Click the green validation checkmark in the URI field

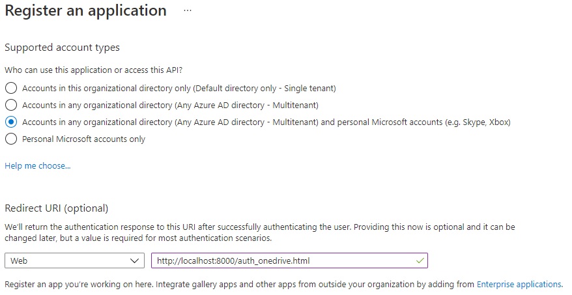click(x=420, y=260)
